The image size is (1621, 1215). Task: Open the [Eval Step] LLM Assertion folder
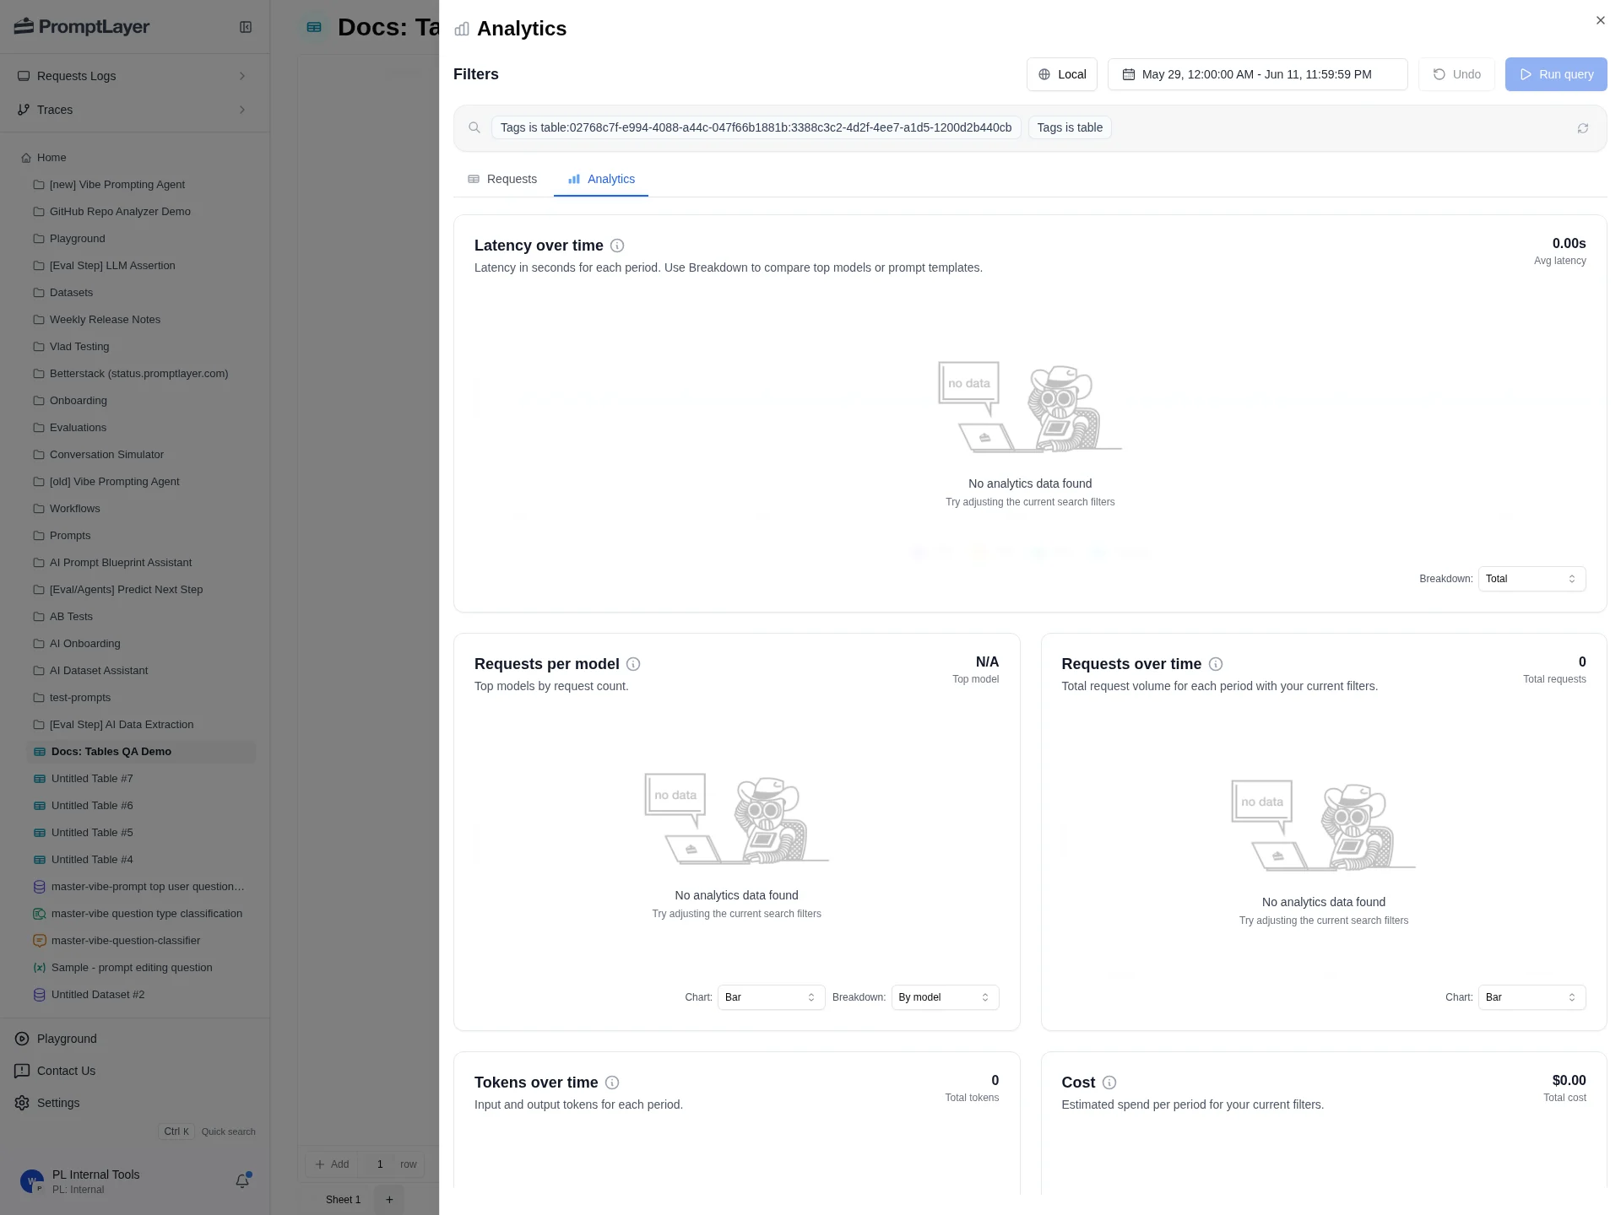(x=112, y=266)
